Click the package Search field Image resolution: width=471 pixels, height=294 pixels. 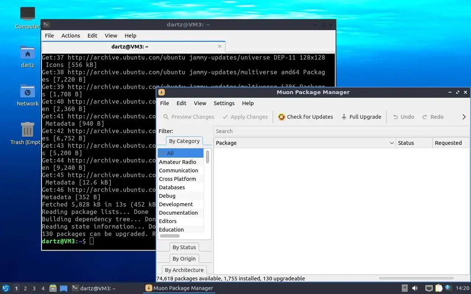[341, 131]
